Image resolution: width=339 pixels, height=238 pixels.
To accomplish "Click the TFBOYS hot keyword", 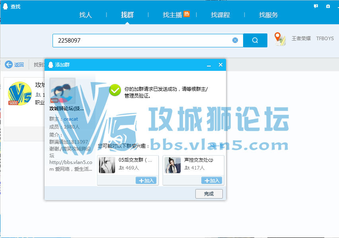I will (x=325, y=39).
